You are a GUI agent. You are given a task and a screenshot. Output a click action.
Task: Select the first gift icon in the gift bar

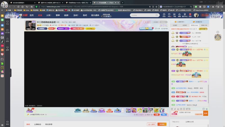pos(128,110)
